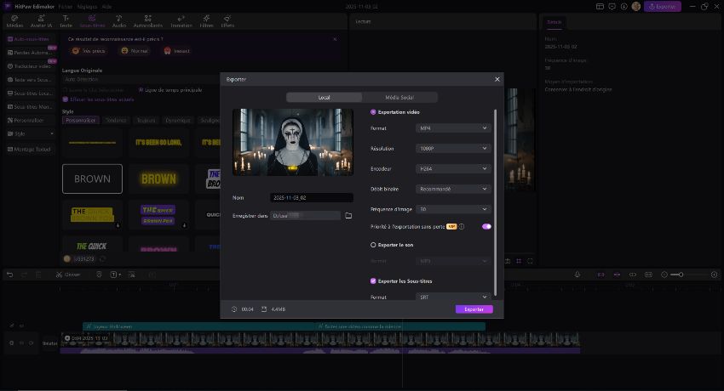Open the Effets tool

pos(227,21)
